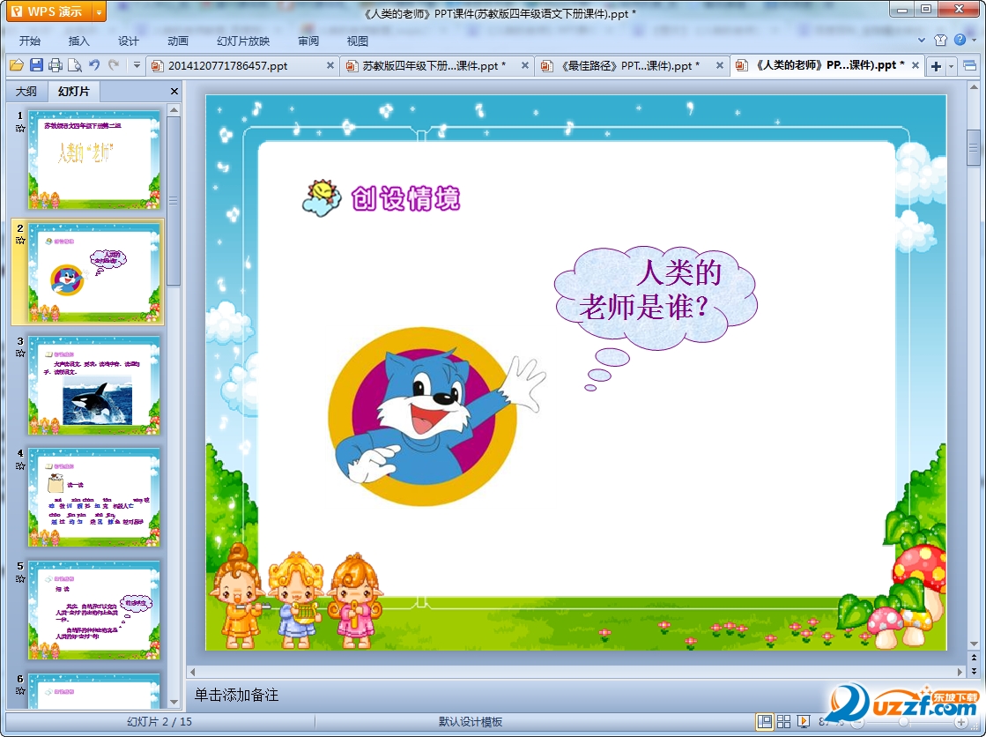The image size is (986, 737).
Task: Click the thumbnail pane scroll down arrow
Action: [174, 702]
